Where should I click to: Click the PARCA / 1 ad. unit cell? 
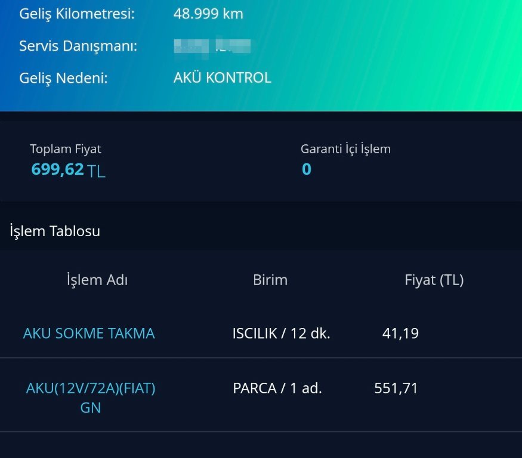277,388
